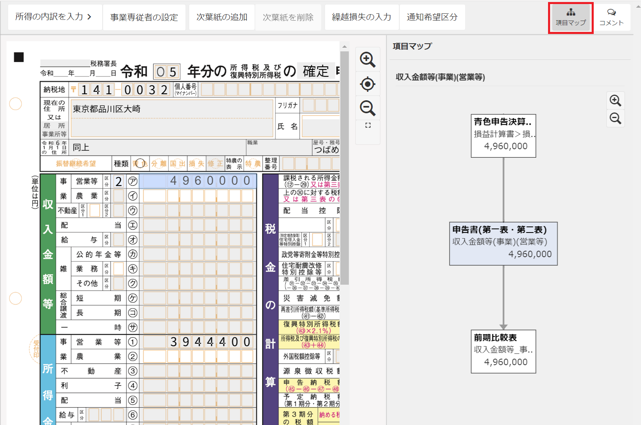Click the 国出 type option
The height and width of the screenshot is (425, 641).
[177, 163]
